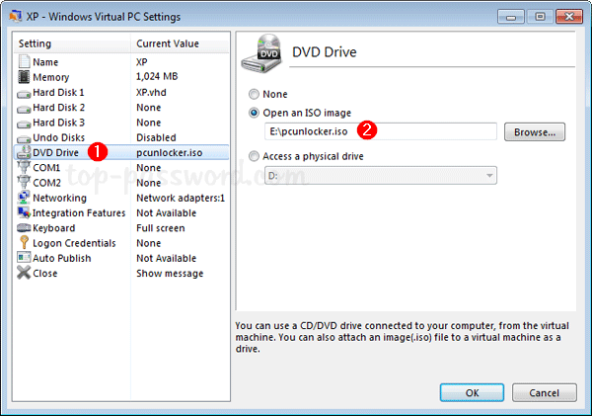This screenshot has height=416, width=592.
Task: Click the Memory icon in settings list
Action: click(24, 77)
